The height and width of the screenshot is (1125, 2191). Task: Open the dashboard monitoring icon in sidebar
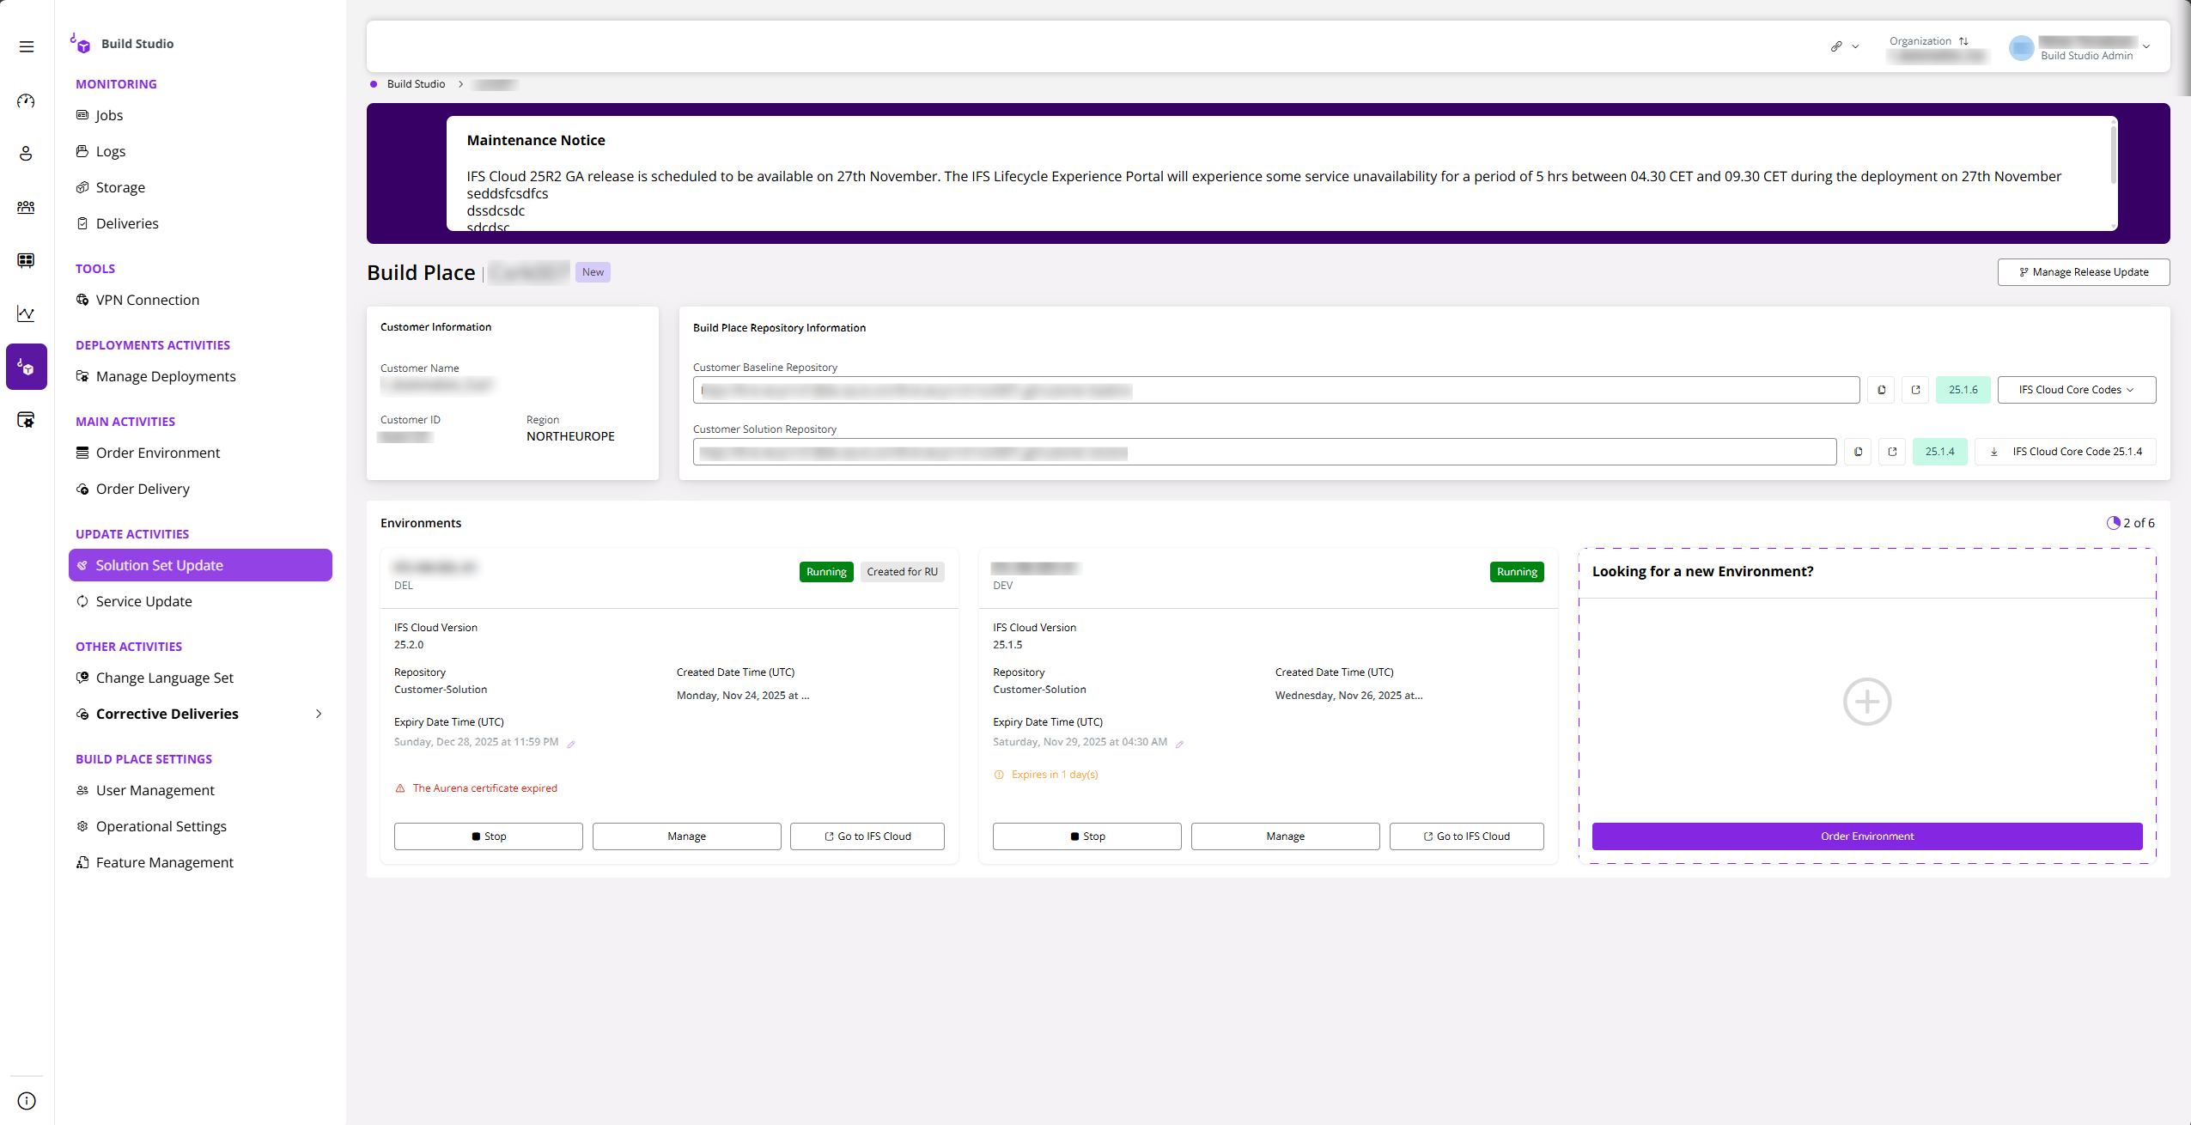(26, 100)
